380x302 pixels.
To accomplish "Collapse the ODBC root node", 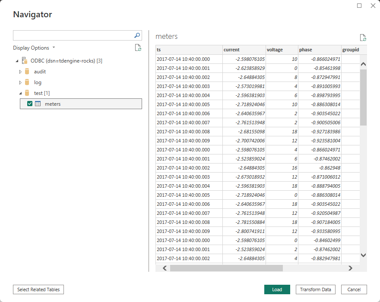I will coord(17,61).
